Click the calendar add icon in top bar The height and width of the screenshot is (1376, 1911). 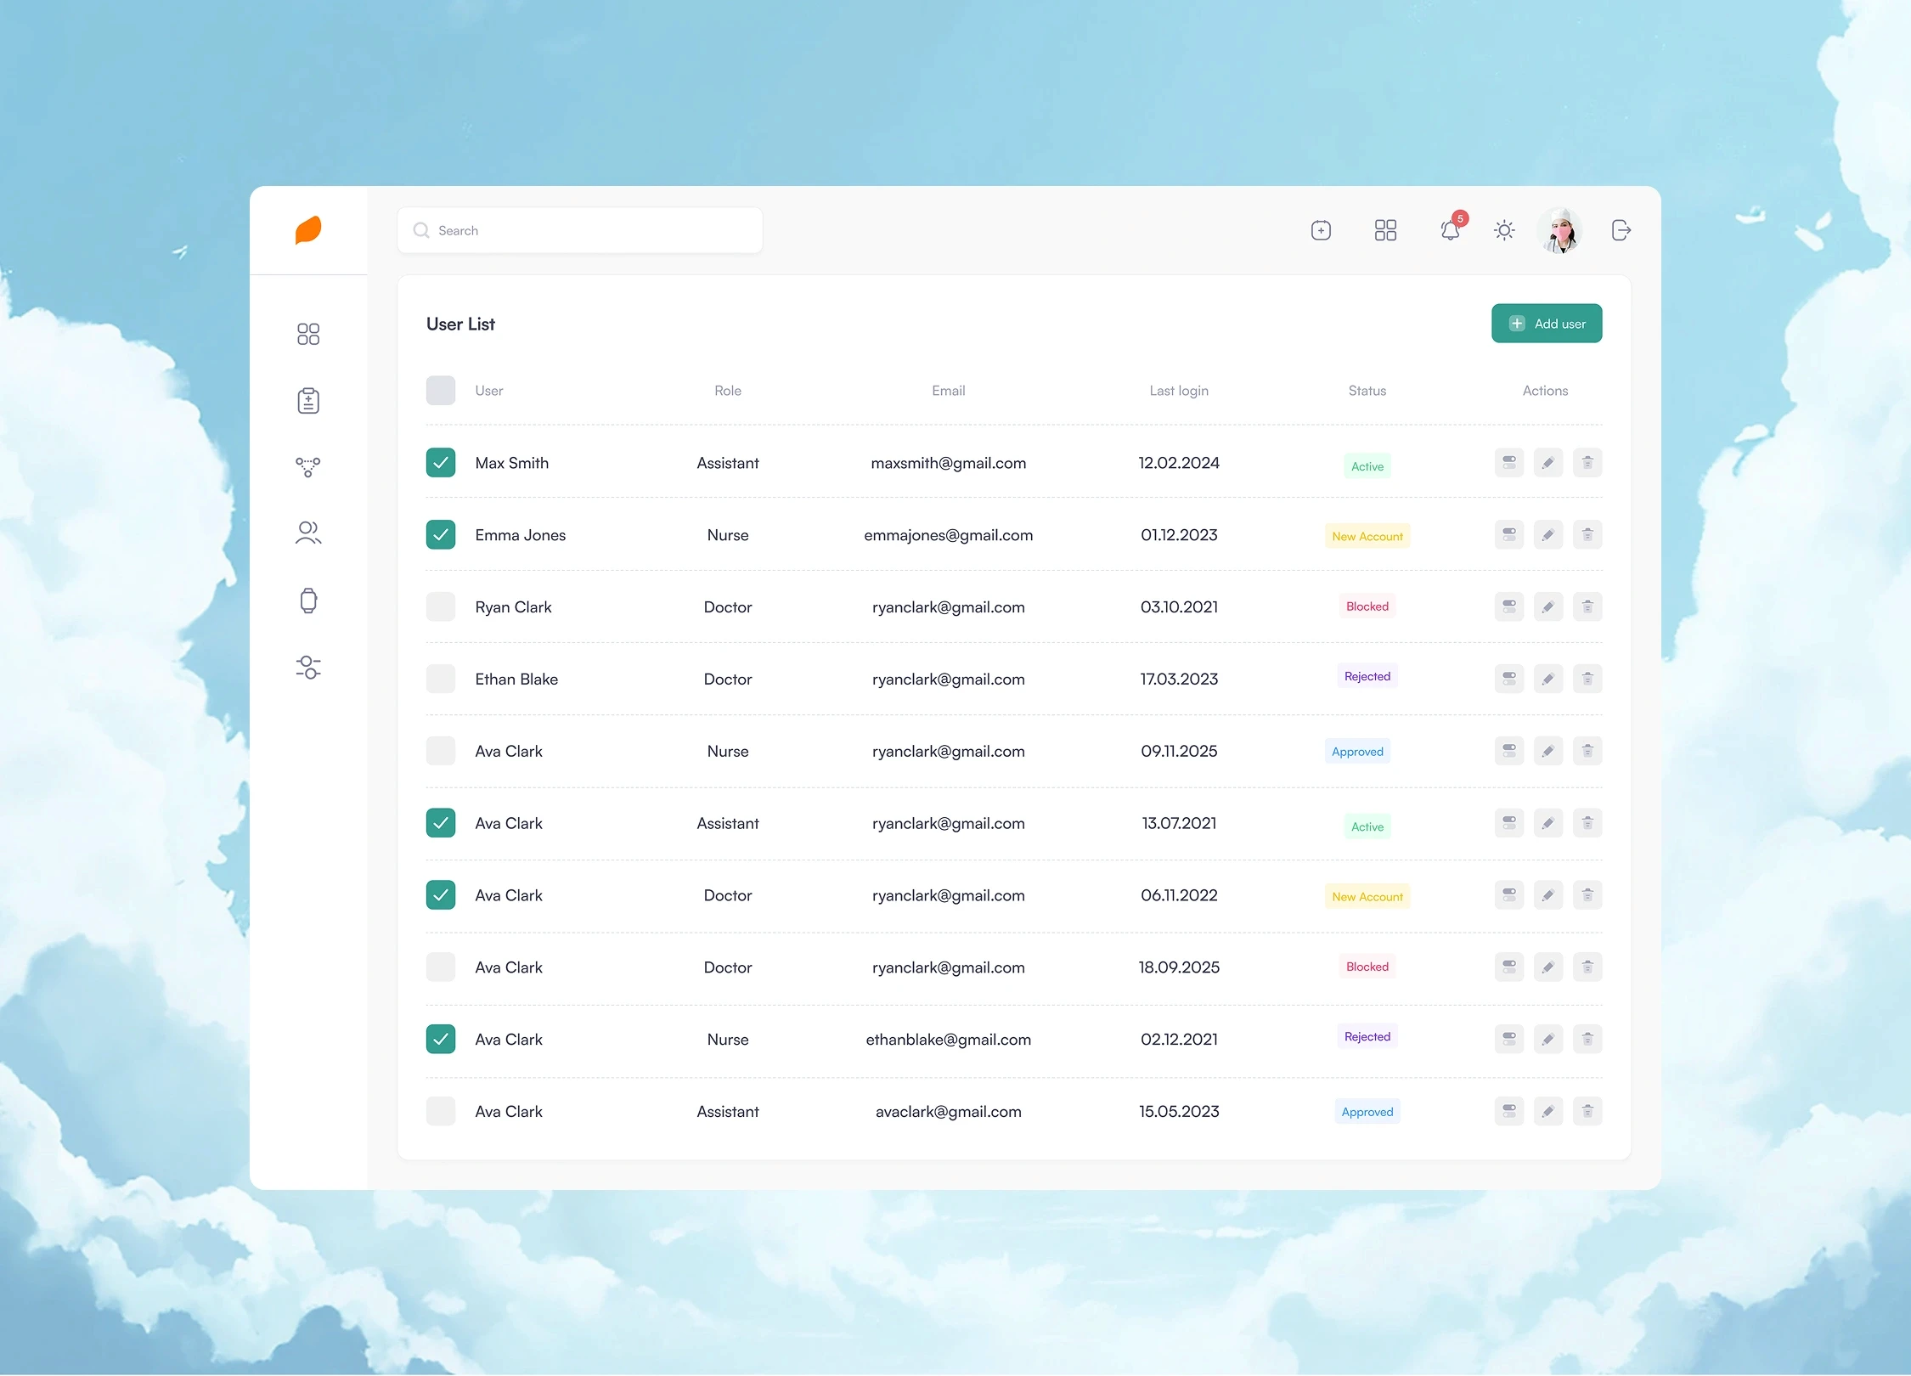1321,230
